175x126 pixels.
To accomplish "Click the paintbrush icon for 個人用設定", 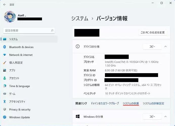I will point(5,62).
